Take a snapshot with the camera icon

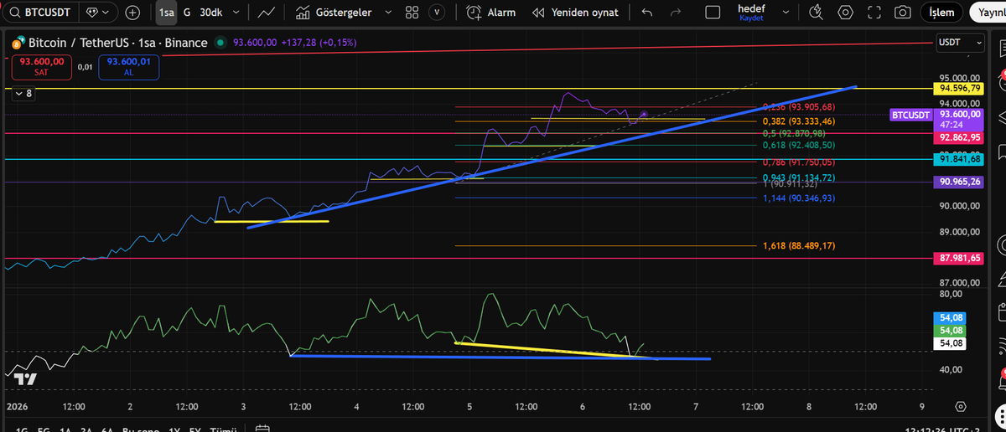(x=903, y=13)
